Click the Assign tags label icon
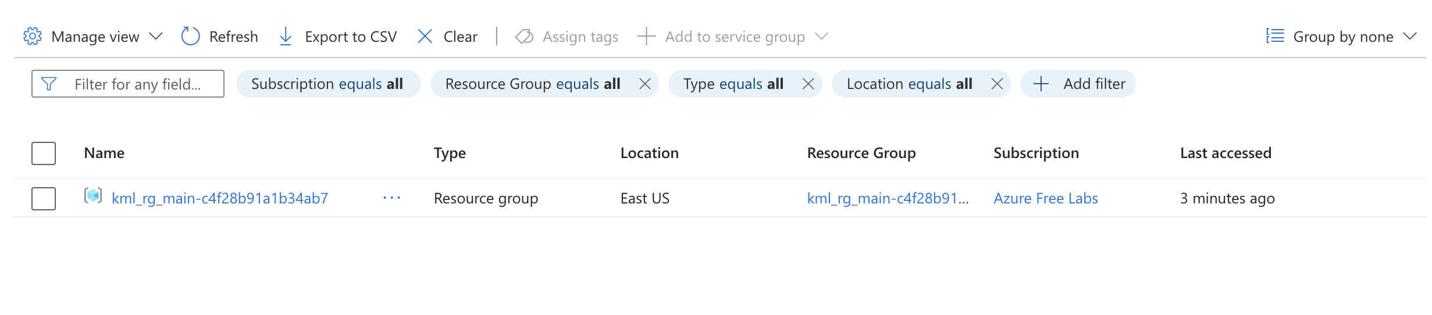This screenshot has width=1432, height=315. [x=524, y=37]
